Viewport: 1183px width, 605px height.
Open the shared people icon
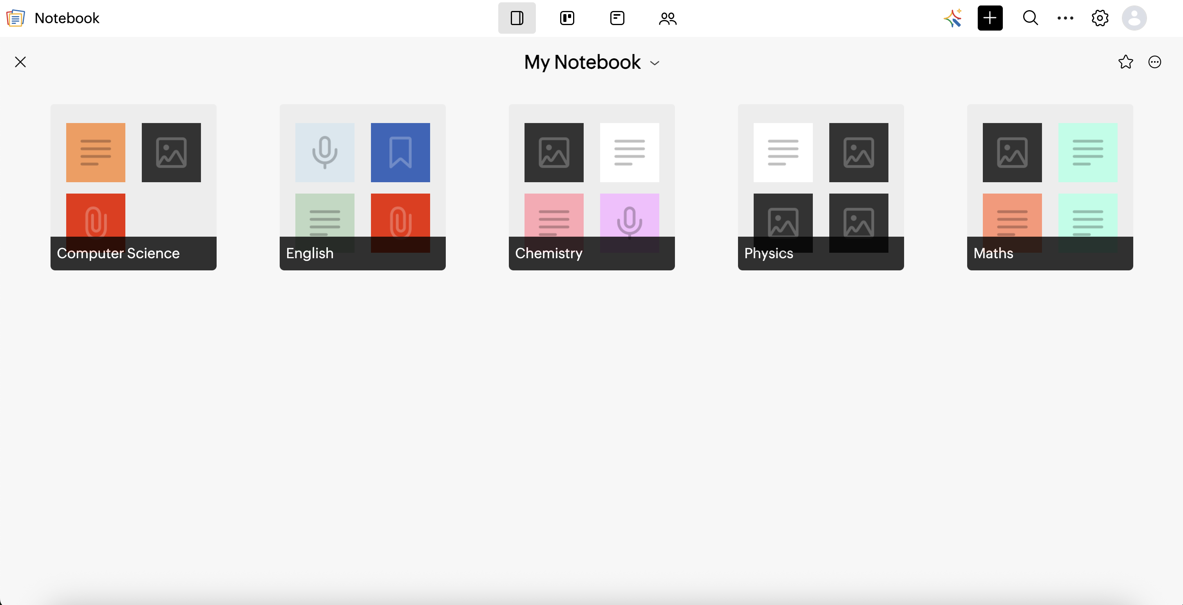click(x=667, y=18)
